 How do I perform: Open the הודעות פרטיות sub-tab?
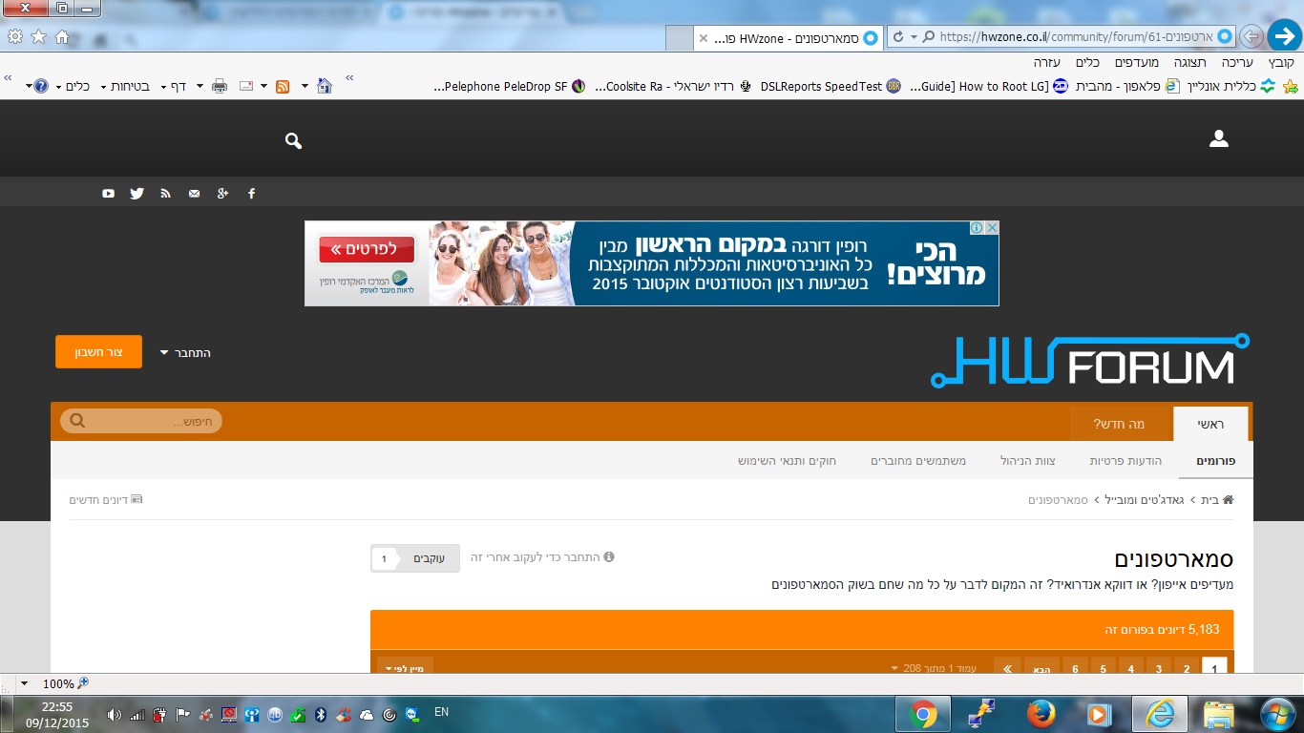tap(1125, 461)
